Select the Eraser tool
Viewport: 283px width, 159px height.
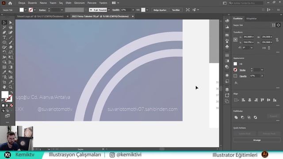[11, 47]
